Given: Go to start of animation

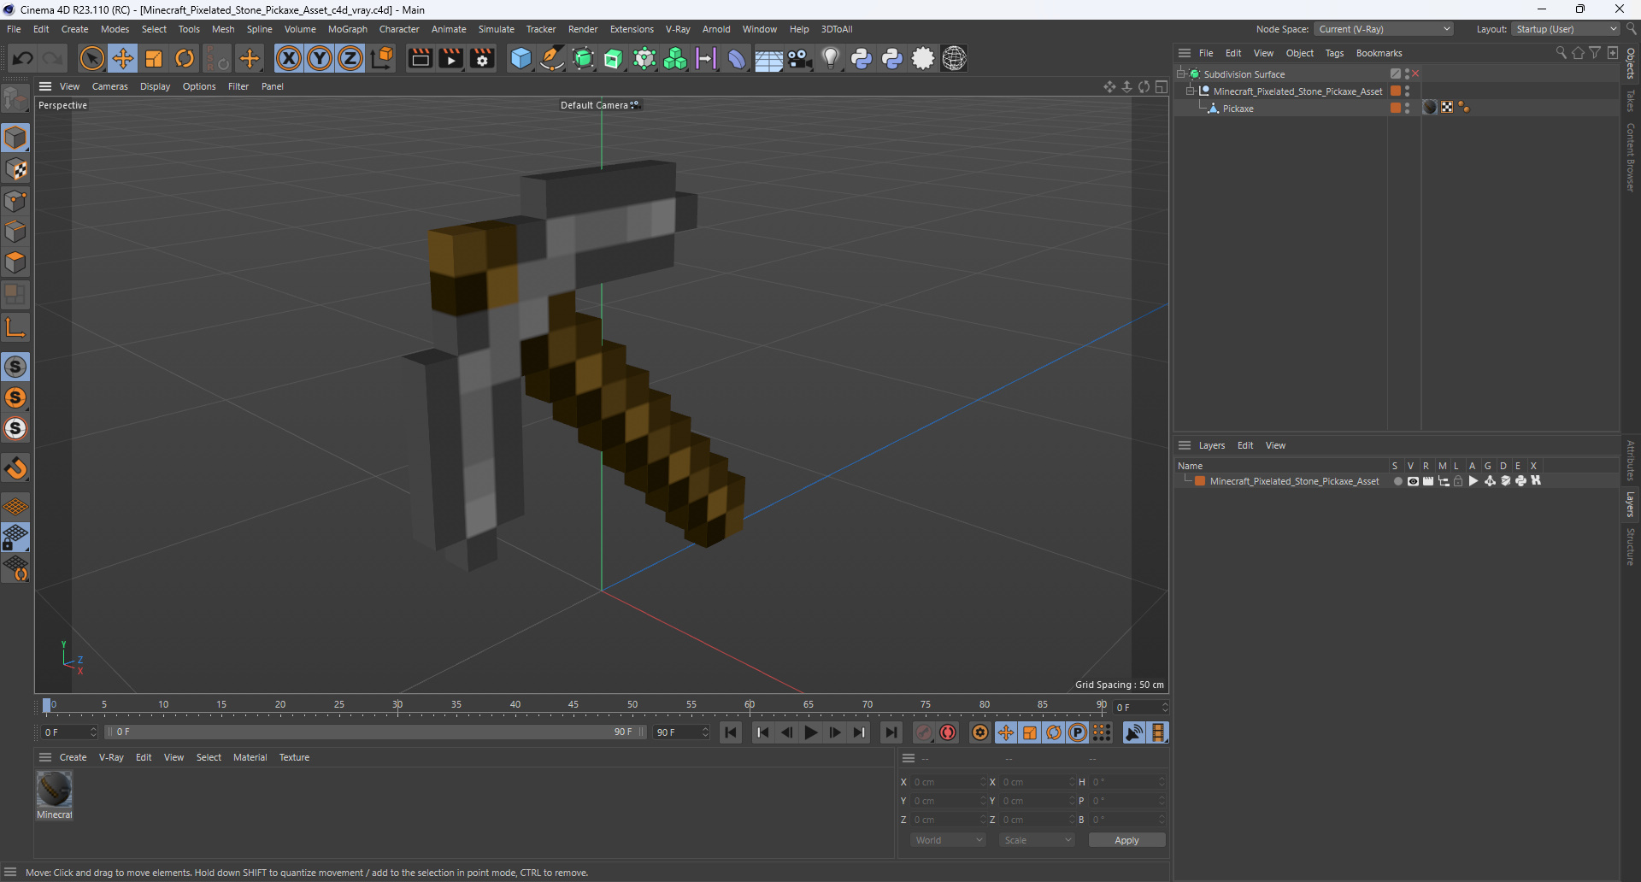Looking at the screenshot, I should [731, 732].
